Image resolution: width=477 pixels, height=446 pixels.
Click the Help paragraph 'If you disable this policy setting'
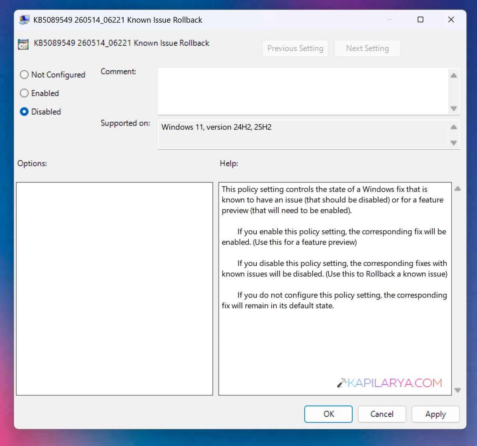pos(335,268)
